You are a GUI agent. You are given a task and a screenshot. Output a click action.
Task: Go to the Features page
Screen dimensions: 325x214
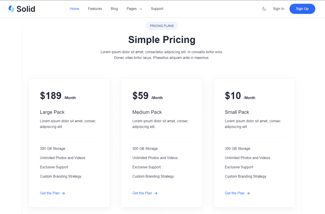[x=95, y=9]
